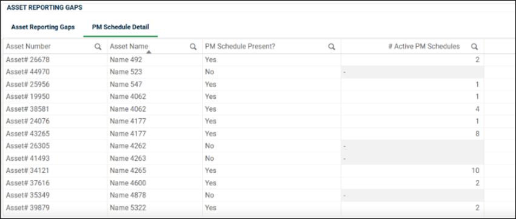Screen dimensions: 516x219
Task: Switch to Asset Reporting Gaps tab
Action: pyautogui.click(x=43, y=27)
